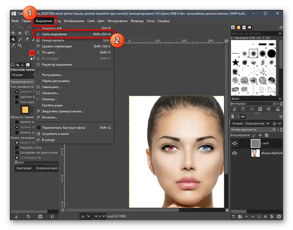This screenshot has height=230, width=293.
Task: Select the Bucket Fill tool in toolbox
Action: point(13,39)
